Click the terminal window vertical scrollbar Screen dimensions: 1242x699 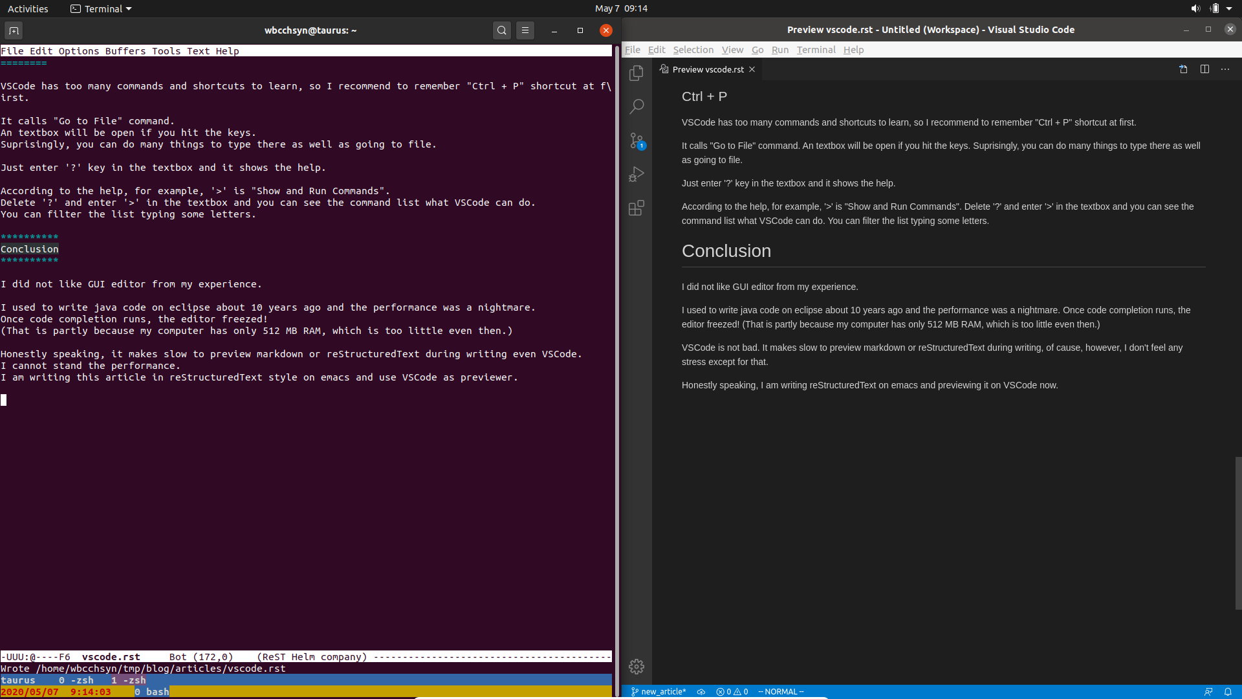tap(616, 371)
